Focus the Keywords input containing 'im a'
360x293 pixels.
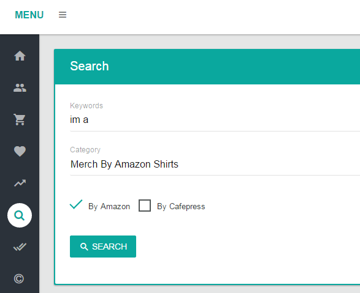click(x=215, y=120)
